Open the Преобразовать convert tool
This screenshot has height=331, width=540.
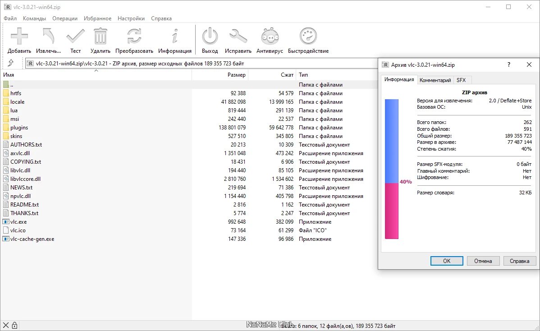click(134, 37)
